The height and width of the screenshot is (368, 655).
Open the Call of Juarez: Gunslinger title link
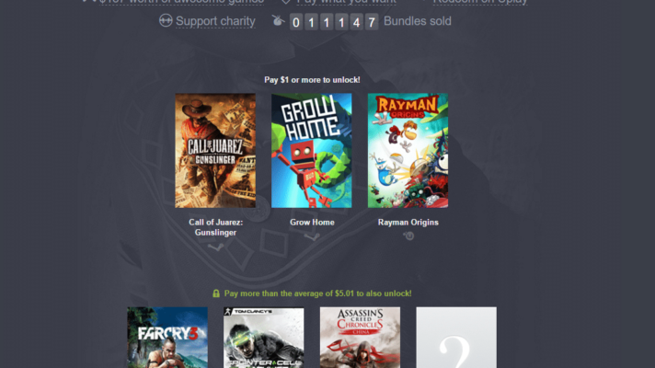point(215,227)
